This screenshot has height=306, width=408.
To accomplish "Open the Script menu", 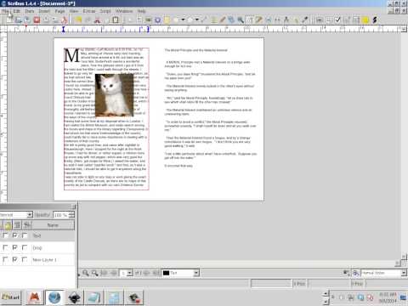I will (x=105, y=11).
